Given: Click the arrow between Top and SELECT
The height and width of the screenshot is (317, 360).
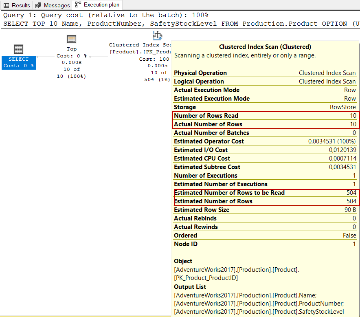Looking at the screenshot, I should pyautogui.click(x=46, y=57).
